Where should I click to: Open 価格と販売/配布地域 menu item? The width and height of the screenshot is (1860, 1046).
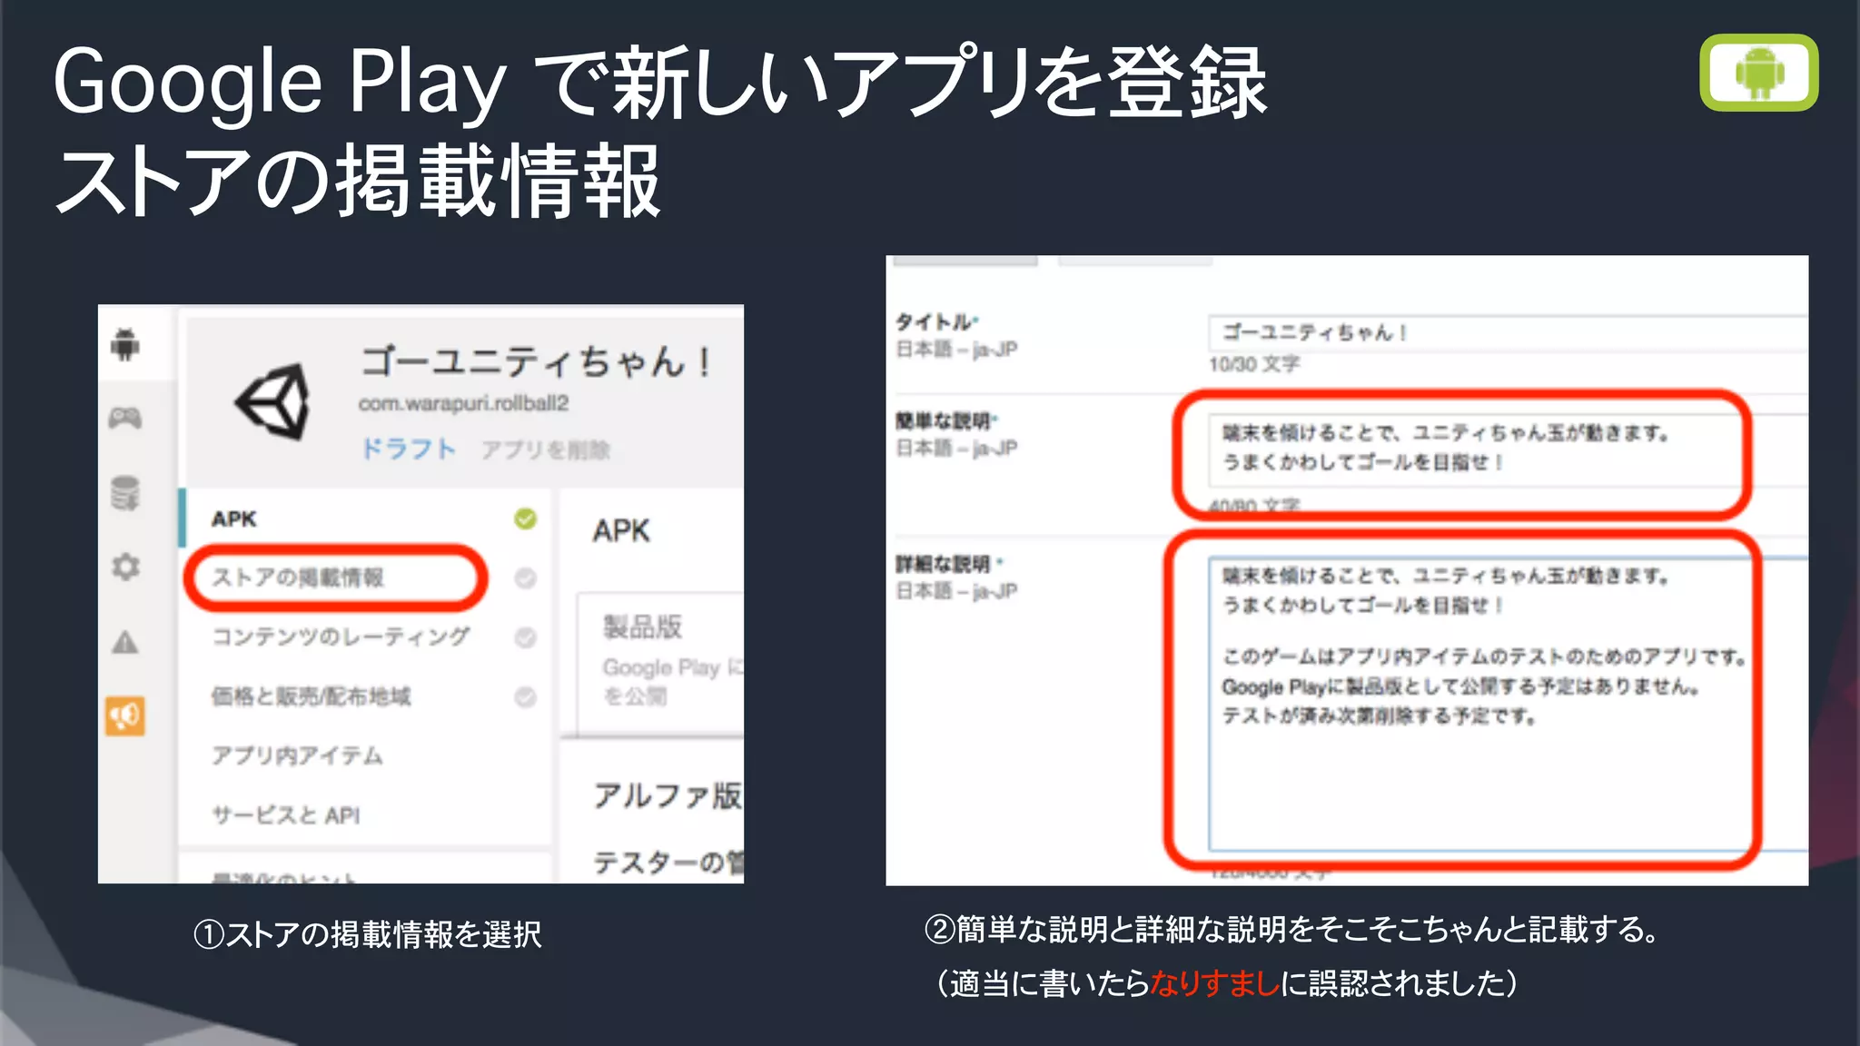tap(311, 696)
